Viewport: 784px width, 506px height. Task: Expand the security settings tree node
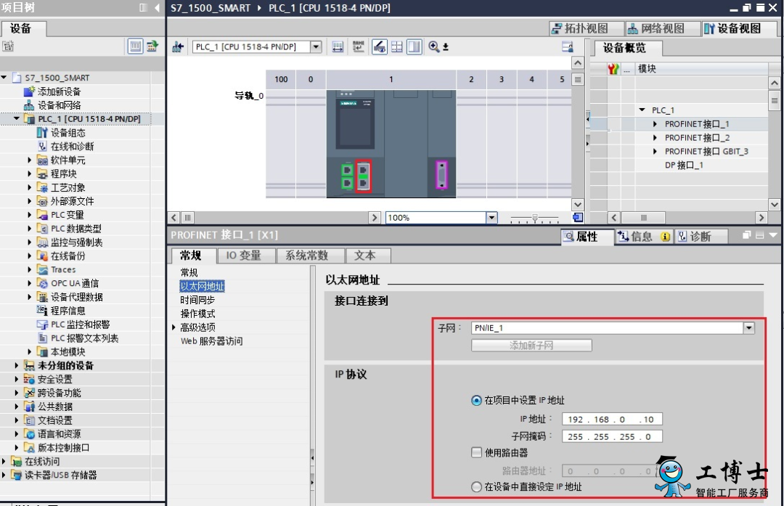click(x=17, y=379)
